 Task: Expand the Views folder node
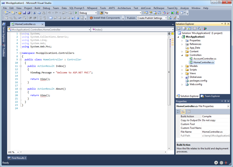(182, 74)
